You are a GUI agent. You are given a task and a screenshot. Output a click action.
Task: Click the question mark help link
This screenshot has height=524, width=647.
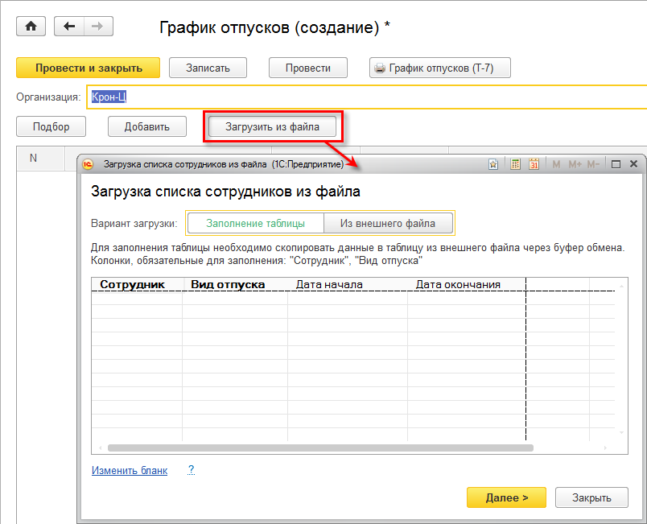pos(191,470)
